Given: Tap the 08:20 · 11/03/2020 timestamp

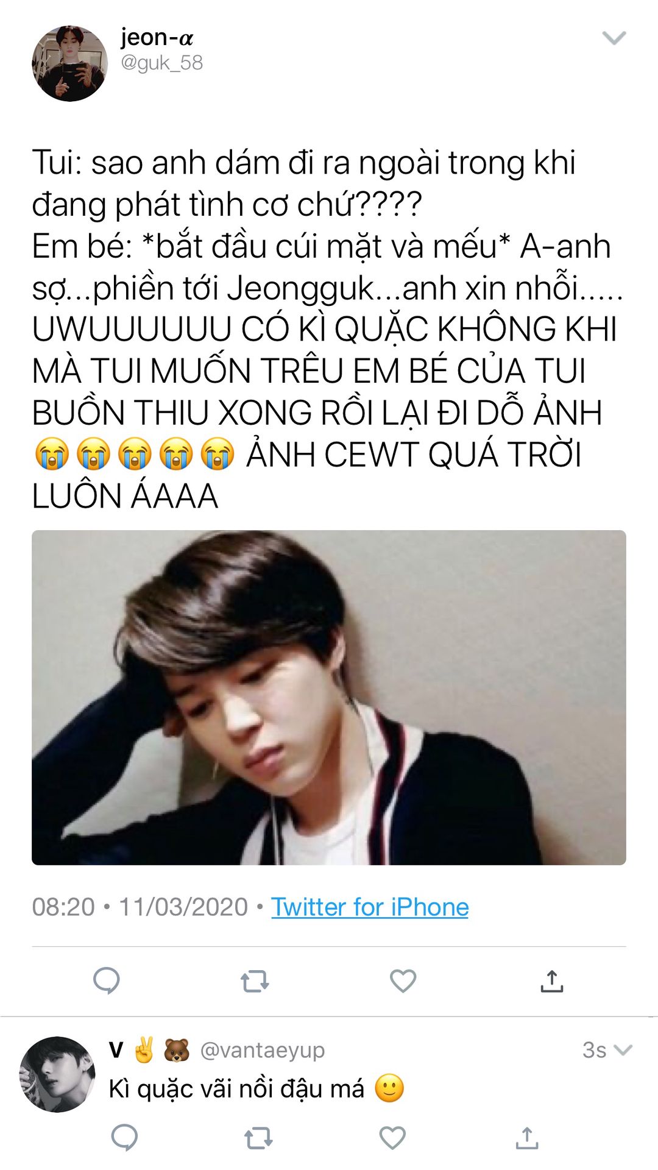Looking at the screenshot, I should pyautogui.click(x=140, y=907).
